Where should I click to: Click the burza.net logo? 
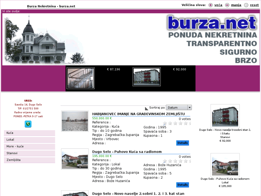click(x=212, y=23)
